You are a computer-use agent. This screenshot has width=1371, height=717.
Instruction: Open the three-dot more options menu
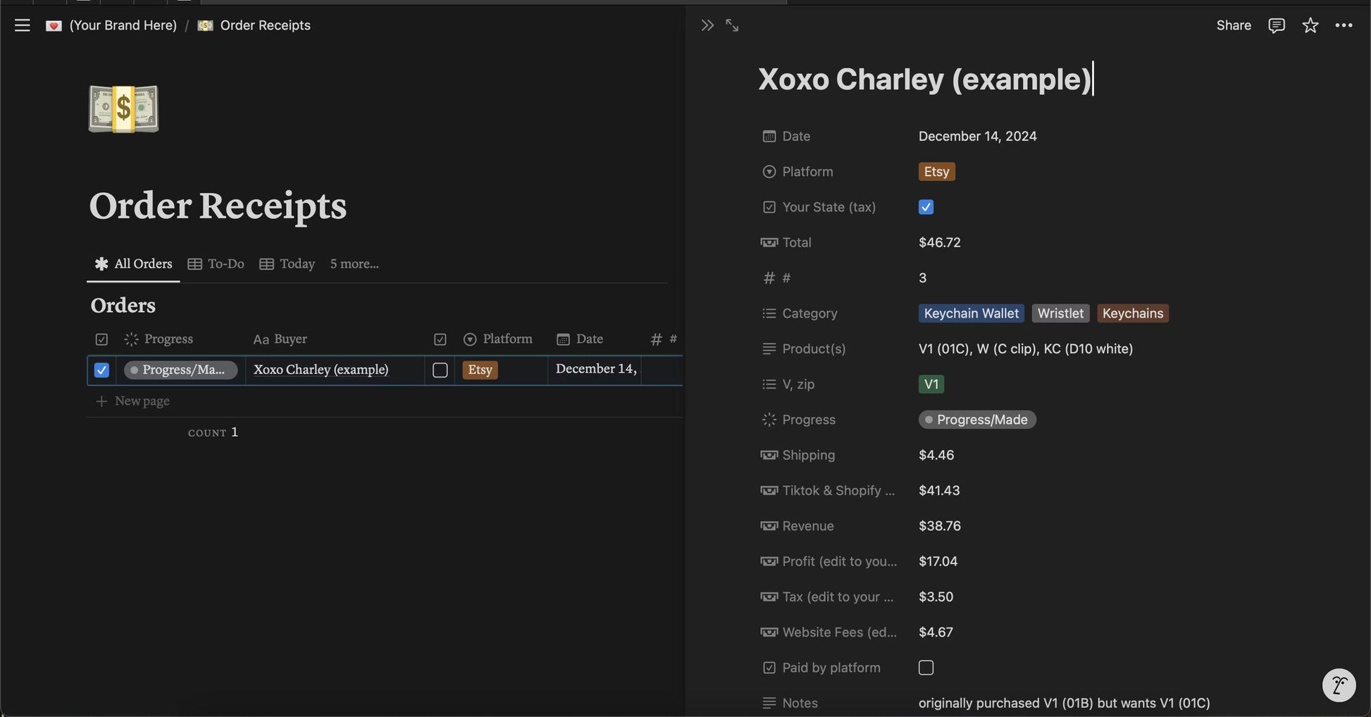pos(1344,25)
